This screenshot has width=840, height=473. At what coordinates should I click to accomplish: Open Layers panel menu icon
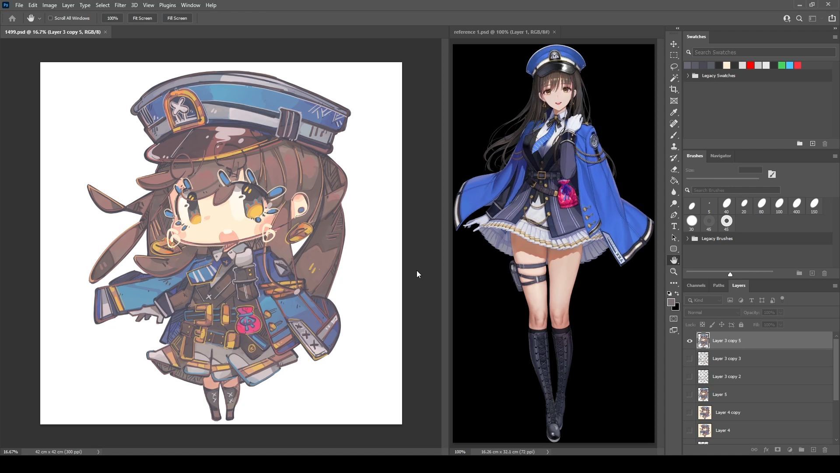835,286
